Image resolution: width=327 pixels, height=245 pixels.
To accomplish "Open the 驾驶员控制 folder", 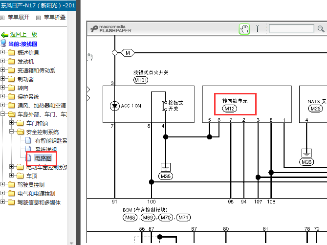I will [x=31, y=185].
